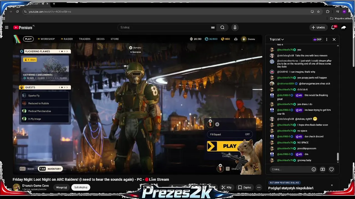The height and width of the screenshot is (199, 355).
Task: Click the ESC BACK prompt
Action: point(27,169)
